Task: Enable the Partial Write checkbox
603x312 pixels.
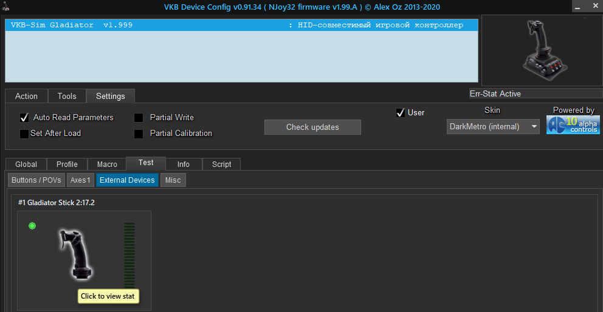Action: click(139, 118)
